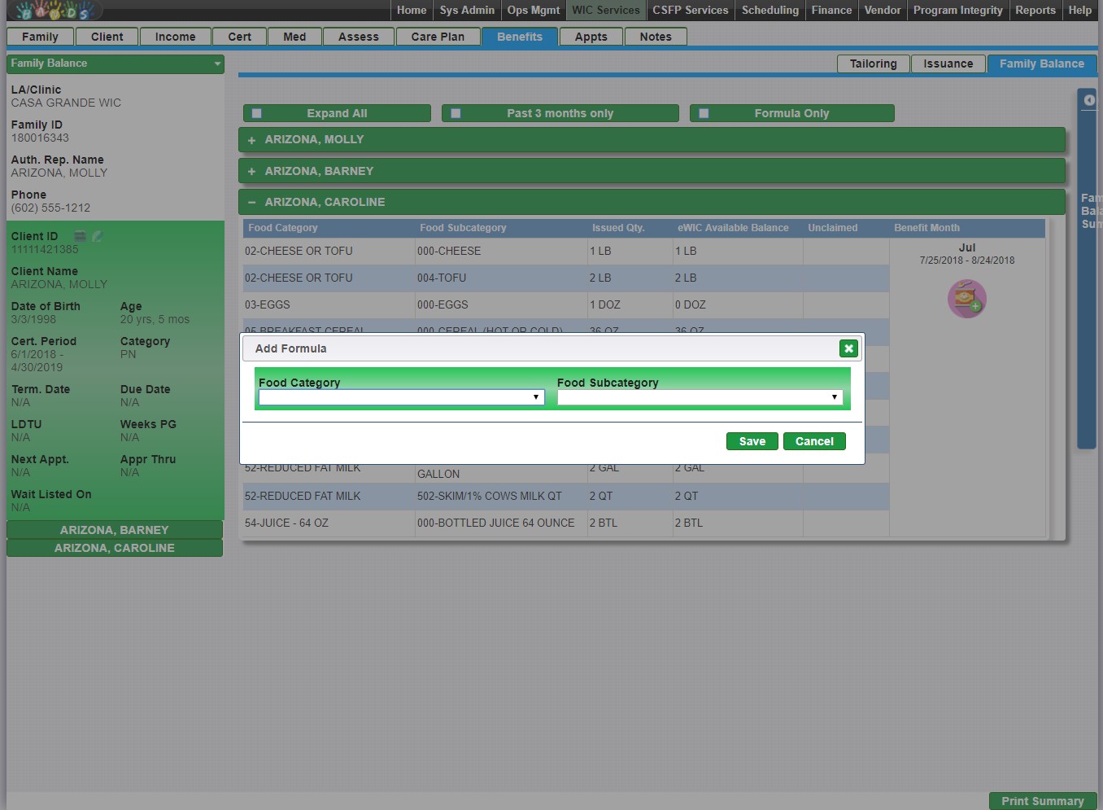Check the Expand All checkbox
The width and height of the screenshot is (1103, 810).
257,114
